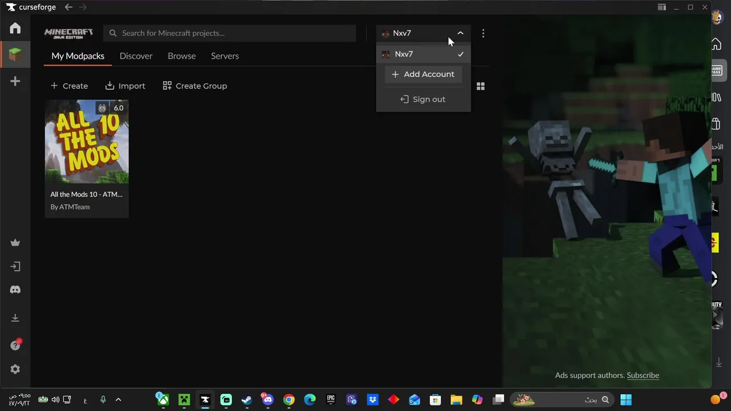Click the microphone icon in system tray
This screenshot has height=411, width=731.
click(103, 400)
